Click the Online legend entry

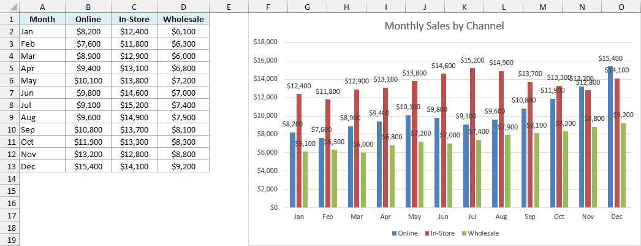[x=404, y=233]
